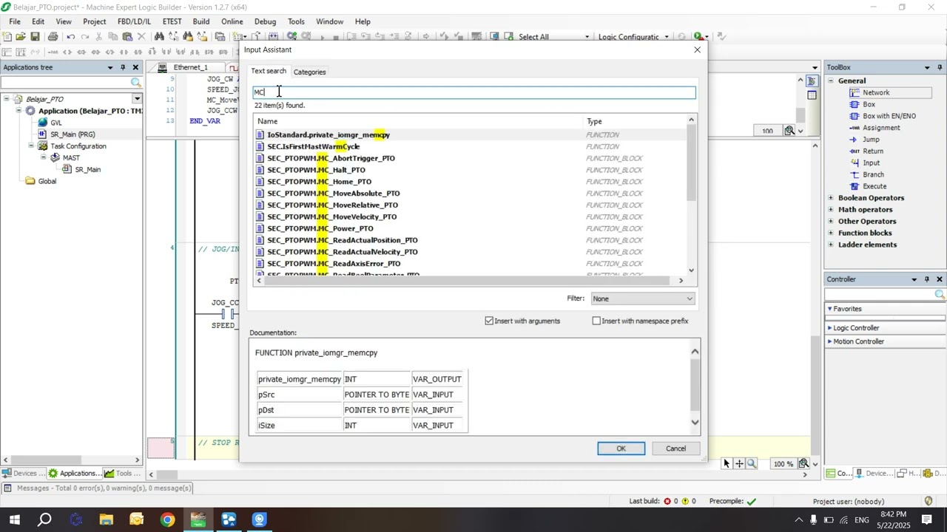Pin the Applications tree panel
The height and width of the screenshot is (532, 947).
[124, 67]
